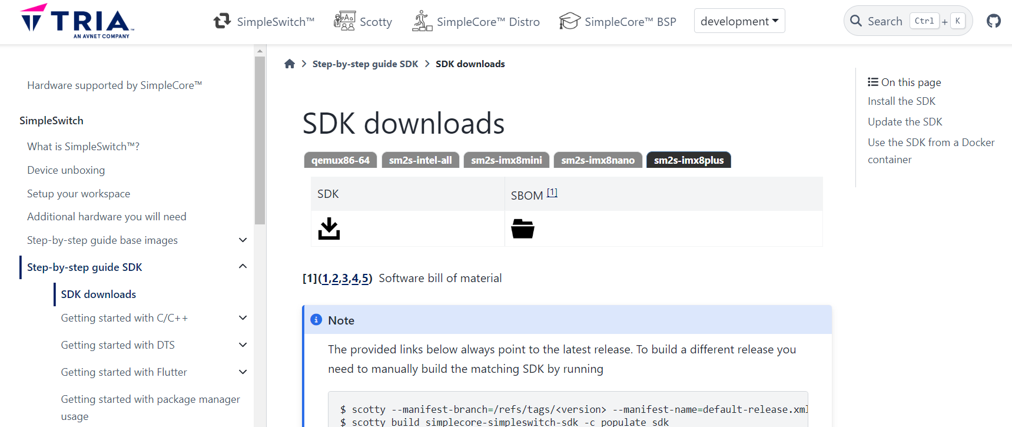Open the development version dropdown
The image size is (1012, 427).
[739, 21]
